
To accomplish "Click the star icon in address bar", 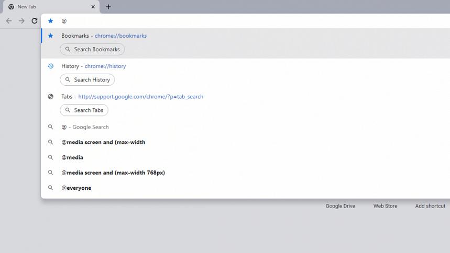I will click(x=50, y=21).
